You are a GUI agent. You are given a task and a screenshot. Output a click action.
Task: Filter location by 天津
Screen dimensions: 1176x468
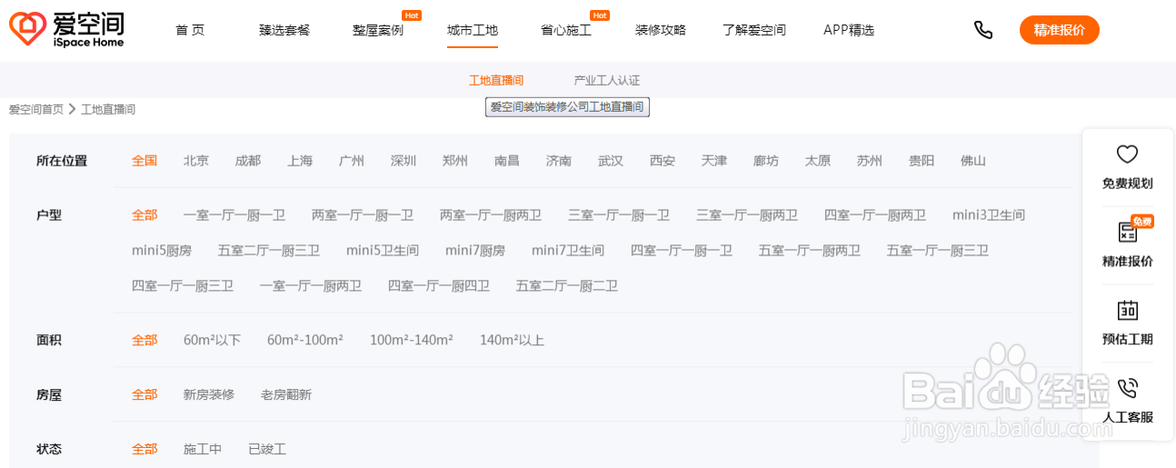point(714,161)
